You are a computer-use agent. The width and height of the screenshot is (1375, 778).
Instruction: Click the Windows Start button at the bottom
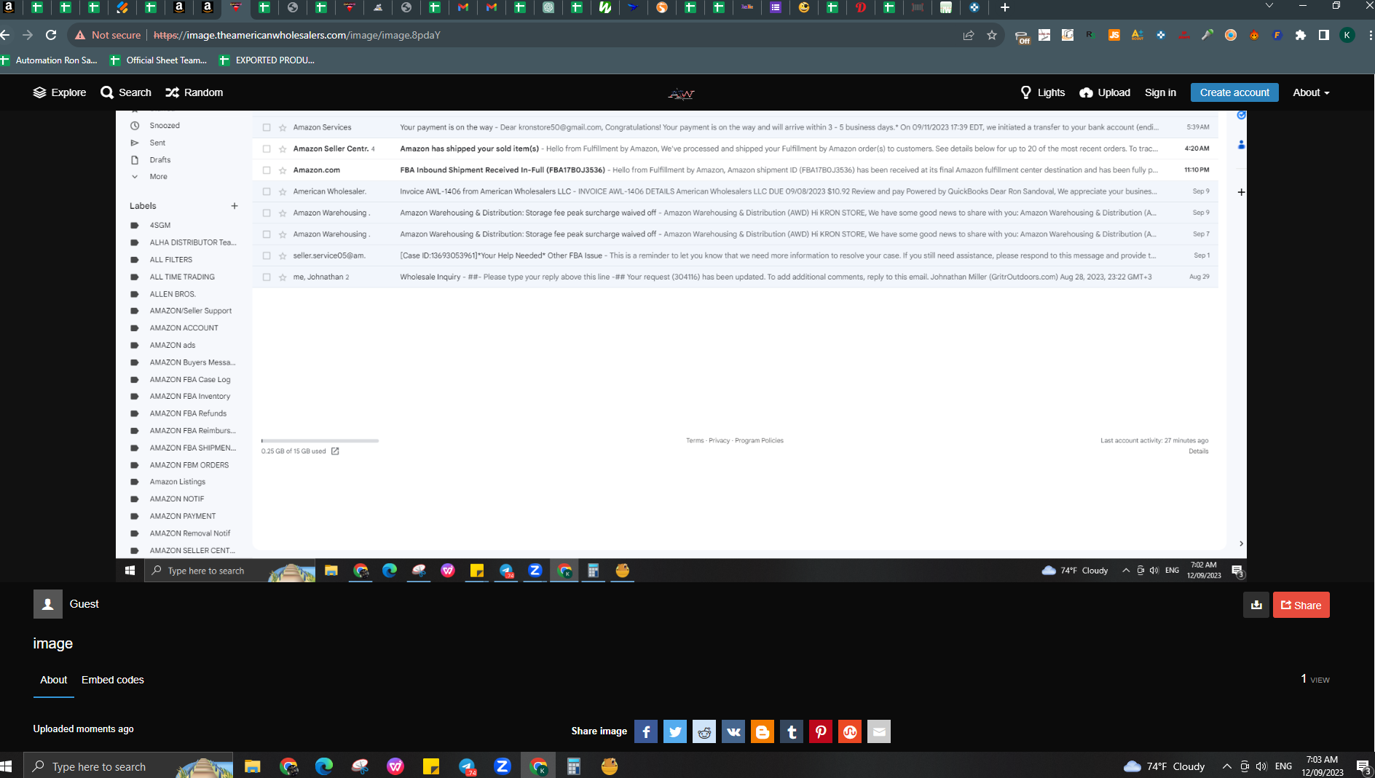click(x=7, y=766)
